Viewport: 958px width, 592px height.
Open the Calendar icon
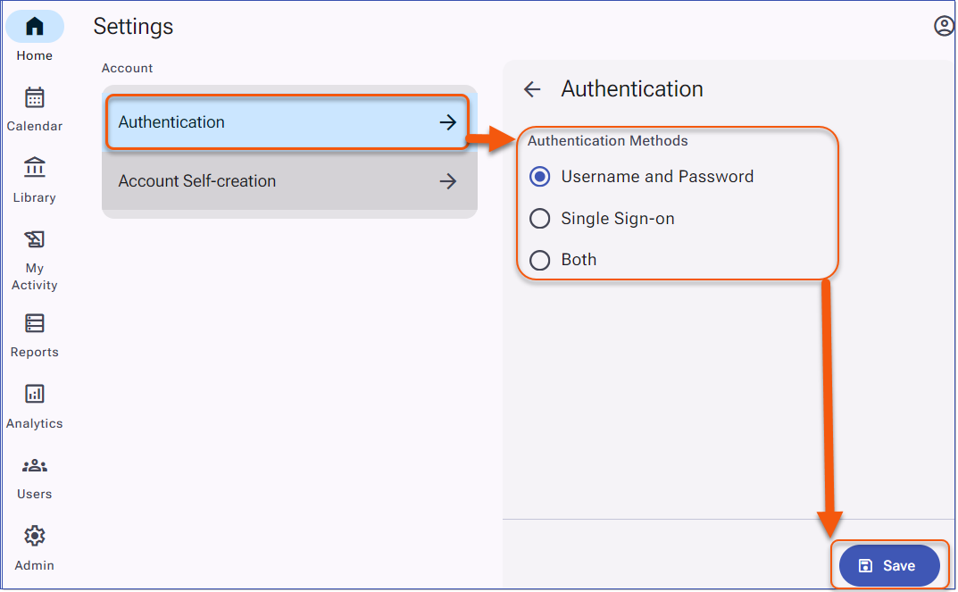(35, 97)
